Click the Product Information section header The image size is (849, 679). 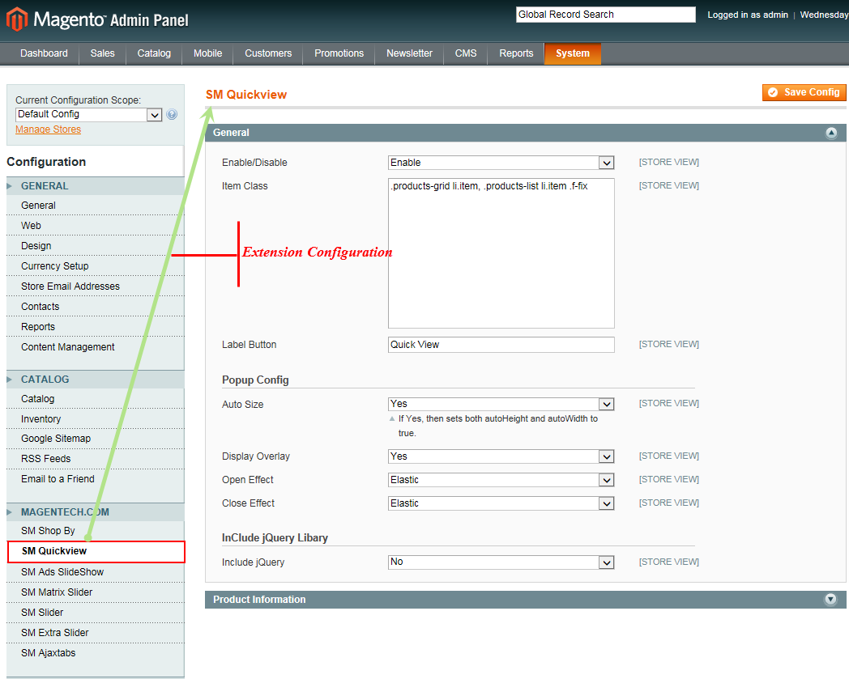point(525,600)
